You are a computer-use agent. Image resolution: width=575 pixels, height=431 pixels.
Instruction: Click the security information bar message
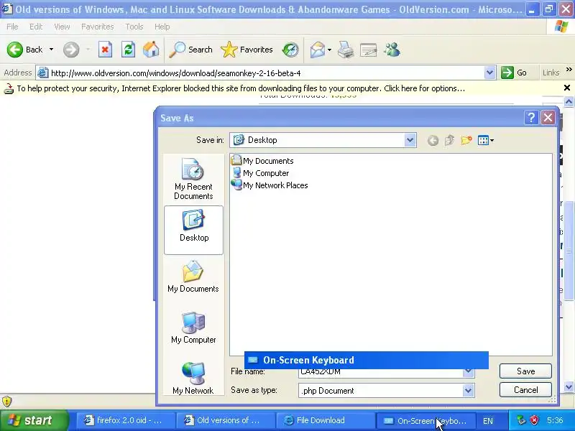241,88
